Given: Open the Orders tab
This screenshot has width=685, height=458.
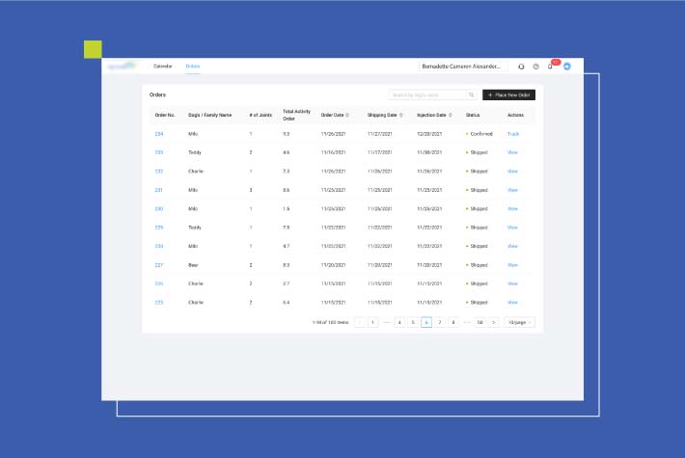Looking at the screenshot, I should (193, 67).
